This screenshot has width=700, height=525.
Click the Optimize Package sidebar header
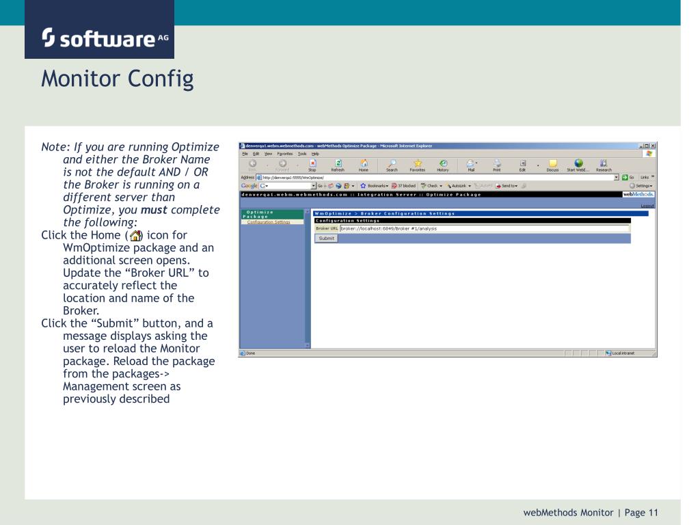coord(272,214)
